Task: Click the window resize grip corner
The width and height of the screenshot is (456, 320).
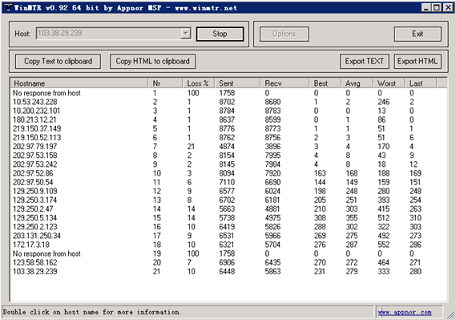Action: coord(450,314)
